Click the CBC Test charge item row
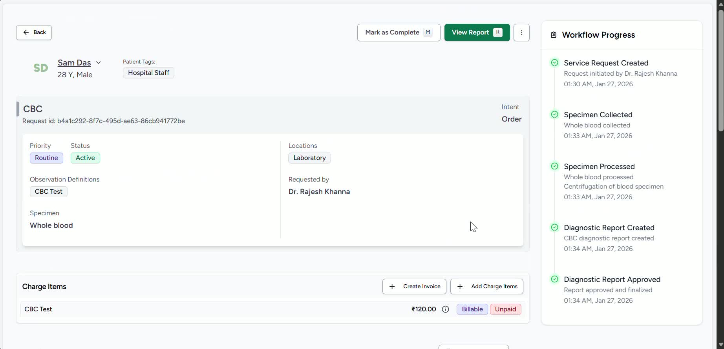 [273, 309]
